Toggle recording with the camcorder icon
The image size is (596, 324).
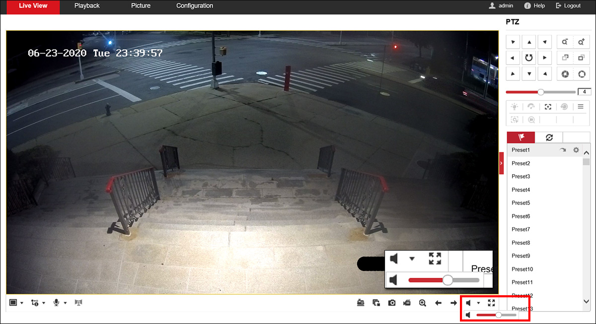(x=407, y=303)
